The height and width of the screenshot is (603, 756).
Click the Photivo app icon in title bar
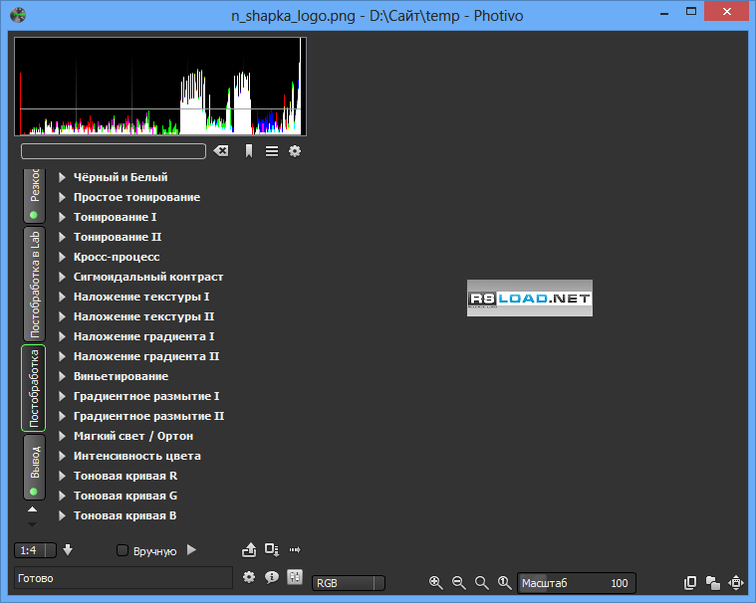pos(18,15)
